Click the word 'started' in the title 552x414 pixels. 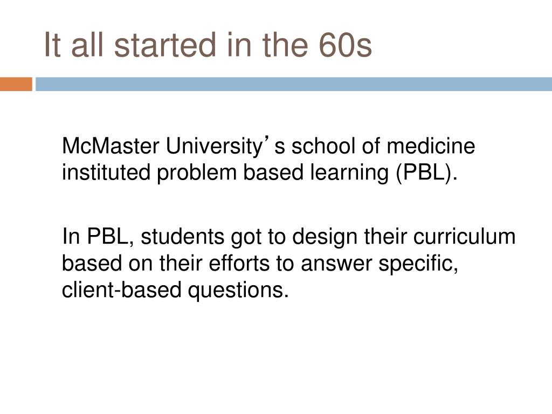165,45
